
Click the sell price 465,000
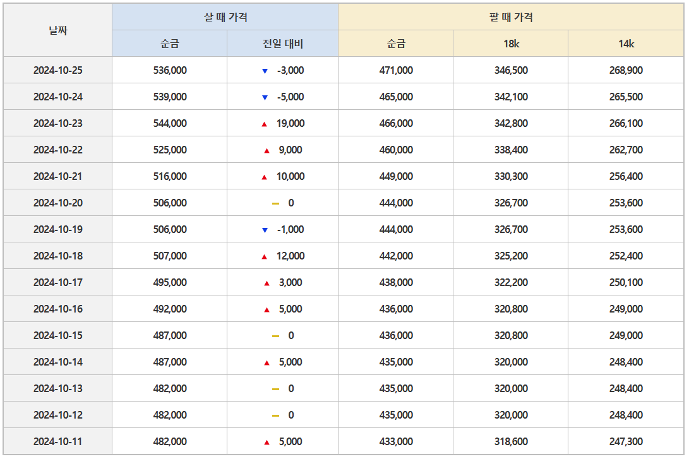click(x=396, y=97)
